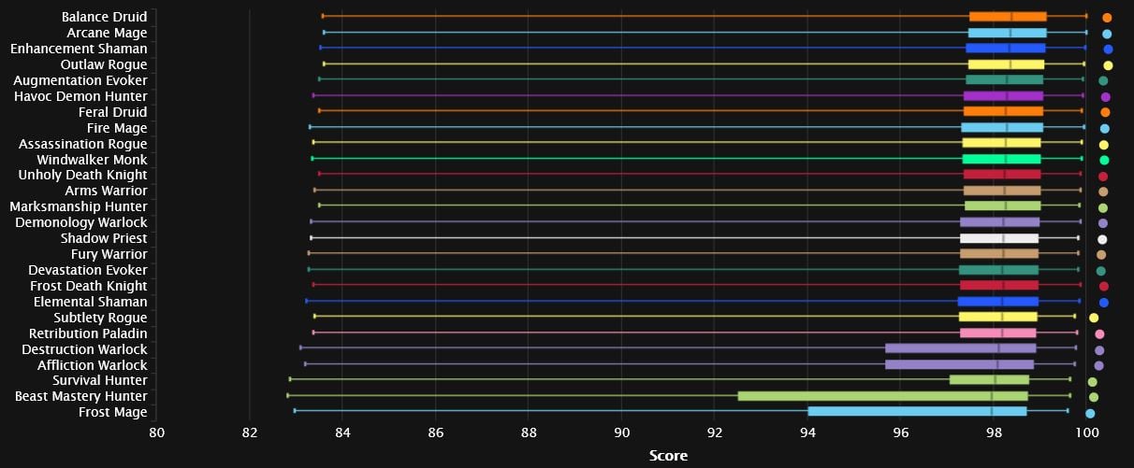Image resolution: width=1134 pixels, height=468 pixels.
Task: Click the 90 axis tick label
Action: point(621,433)
